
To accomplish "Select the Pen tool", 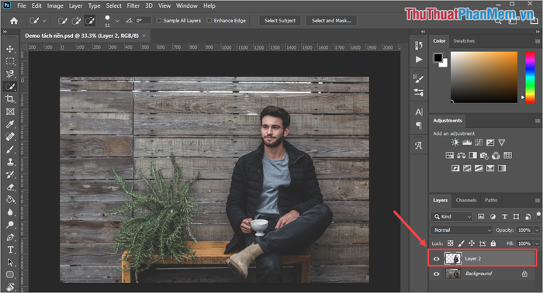I will [x=10, y=237].
